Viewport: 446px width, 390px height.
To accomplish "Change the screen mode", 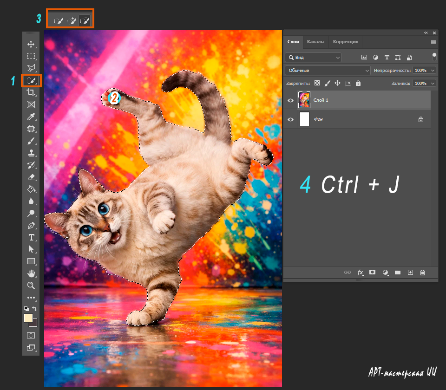I will pyautogui.click(x=31, y=347).
